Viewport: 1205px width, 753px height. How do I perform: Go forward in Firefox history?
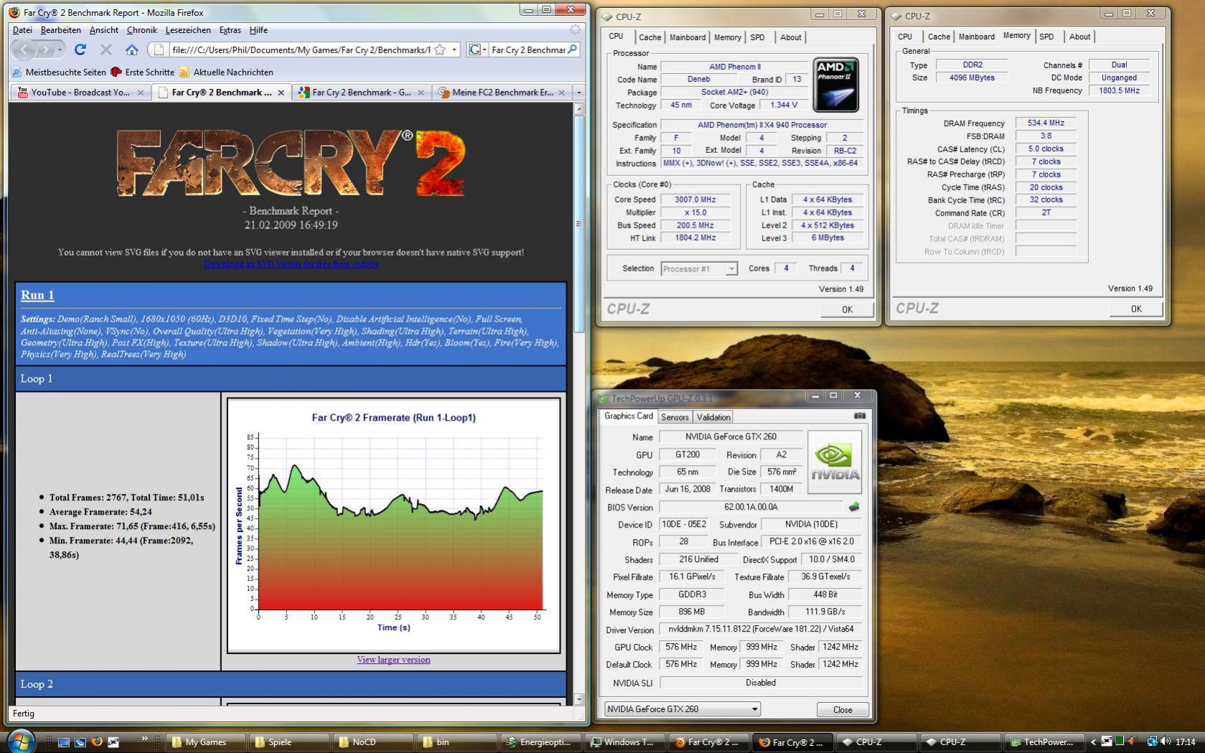coord(45,50)
